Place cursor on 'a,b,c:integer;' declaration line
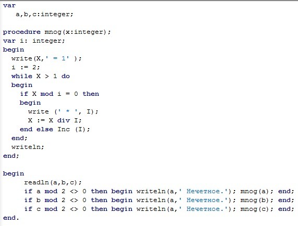 (x=44, y=14)
